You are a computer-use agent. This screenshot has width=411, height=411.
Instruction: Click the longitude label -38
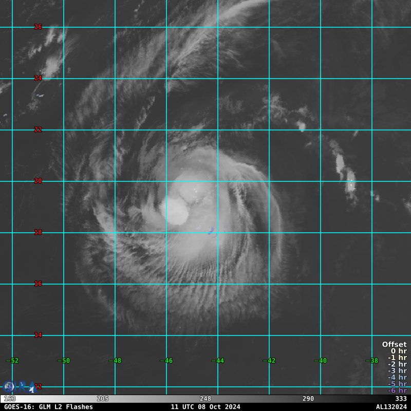[x=371, y=361]
